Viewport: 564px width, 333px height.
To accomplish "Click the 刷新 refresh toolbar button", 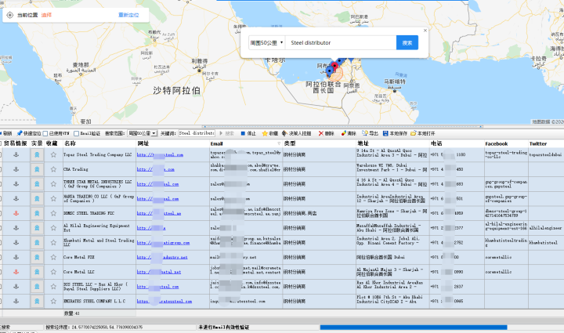I will pyautogui.click(x=6, y=133).
